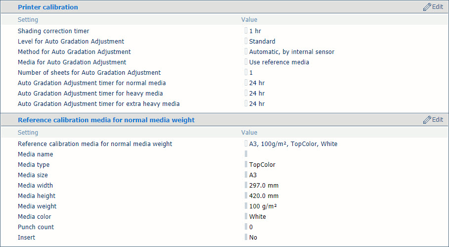
Task: Select the Punch count setting row
Action: (224, 227)
